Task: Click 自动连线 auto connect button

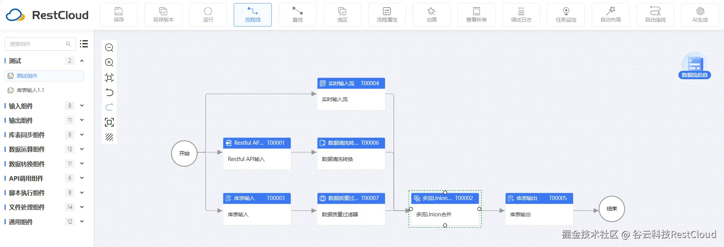Action: [x=655, y=15]
